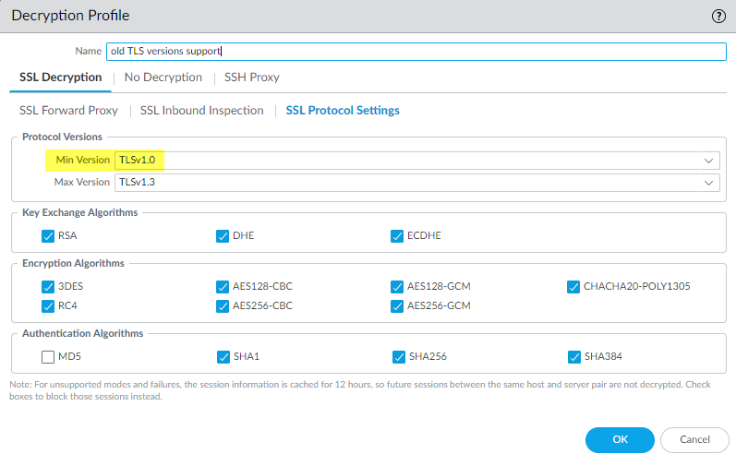Toggle the SHA384 authentication checkbox
This screenshot has width=736, height=466.
click(573, 356)
